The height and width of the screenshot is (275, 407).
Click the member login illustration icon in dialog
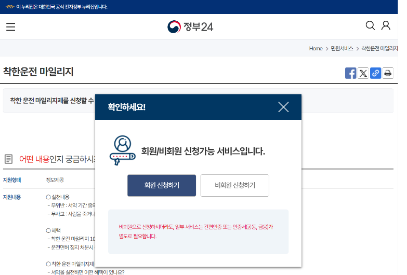pos(123,150)
